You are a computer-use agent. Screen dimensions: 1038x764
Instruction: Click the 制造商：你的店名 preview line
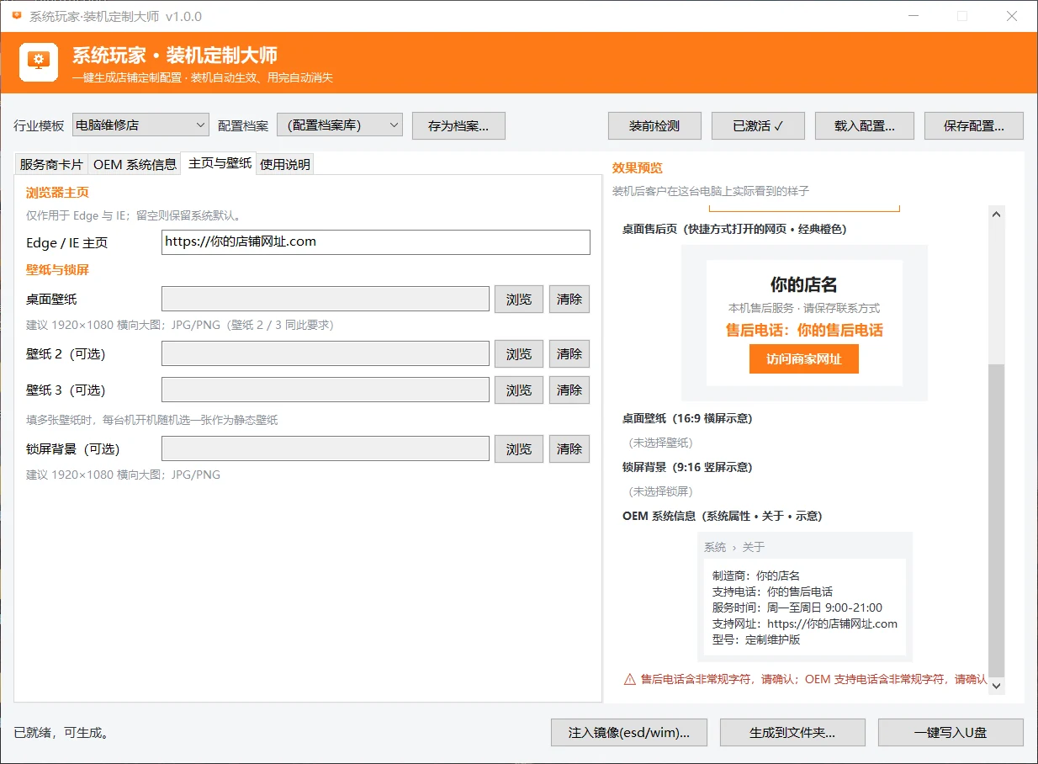click(756, 576)
